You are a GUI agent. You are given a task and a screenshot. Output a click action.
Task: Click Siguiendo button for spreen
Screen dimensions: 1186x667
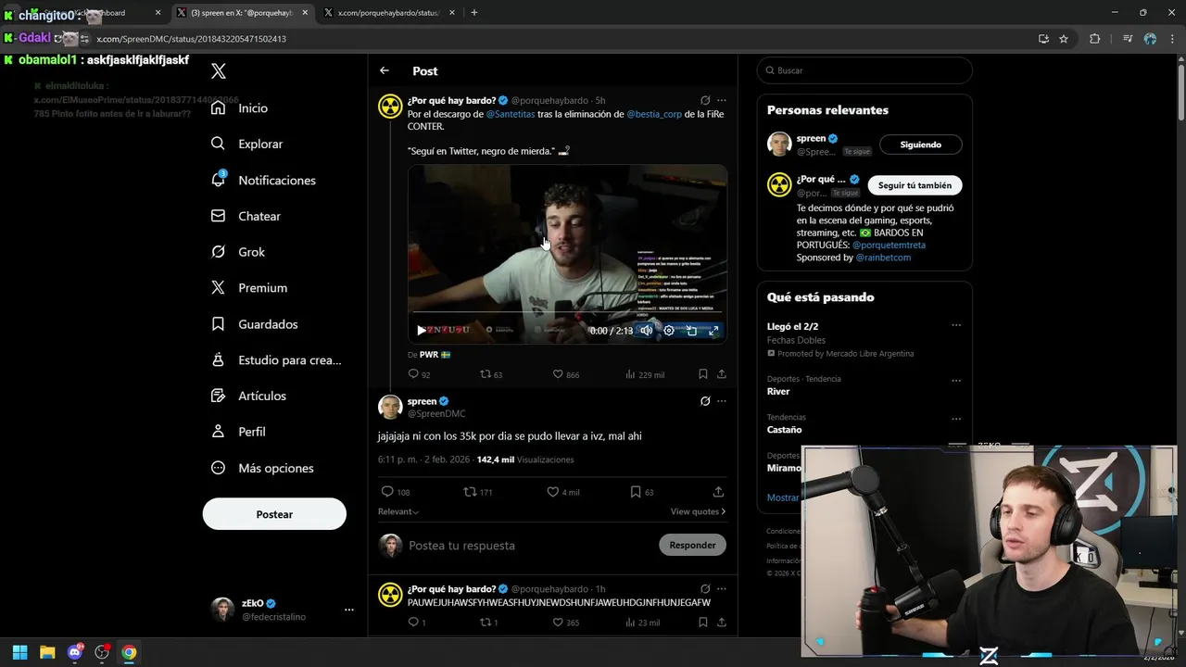[x=920, y=145]
